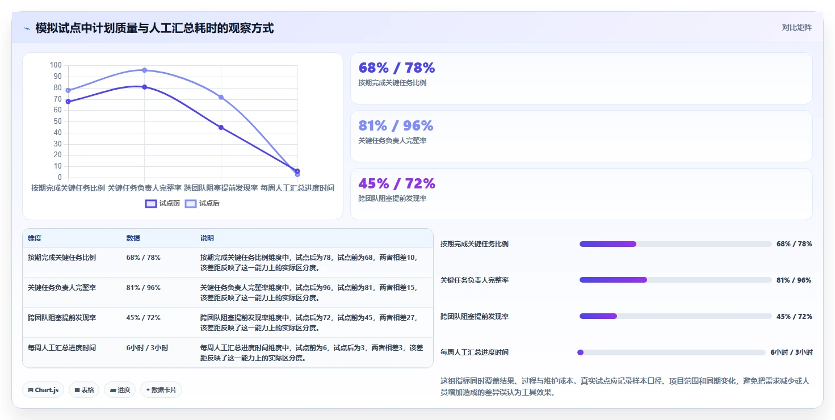This screenshot has height=420, width=835.
Task: Click table data cell 6小时 / 3小时
Action: coord(147,348)
